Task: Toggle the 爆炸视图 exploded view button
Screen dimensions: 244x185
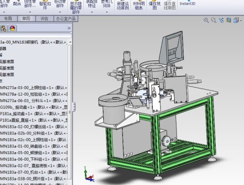Action: point(154,5)
